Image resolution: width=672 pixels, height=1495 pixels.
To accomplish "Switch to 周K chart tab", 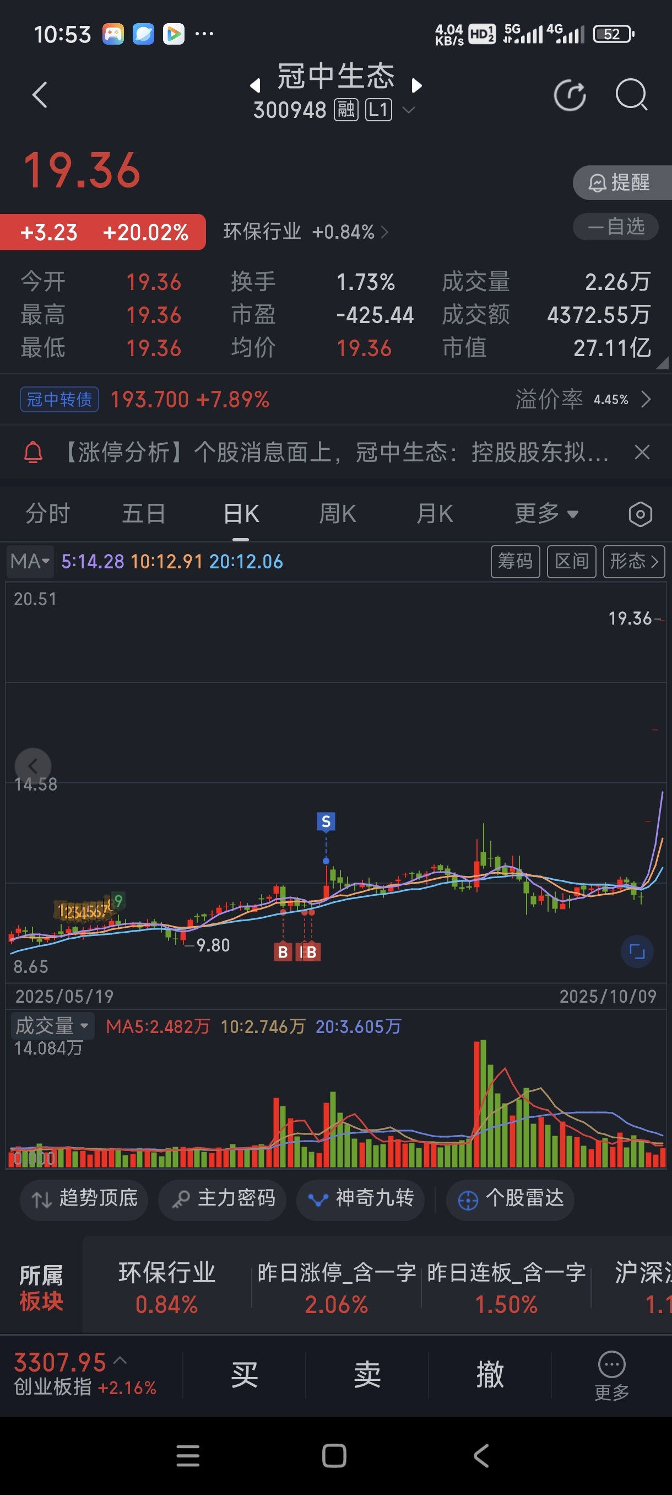I will [x=338, y=514].
